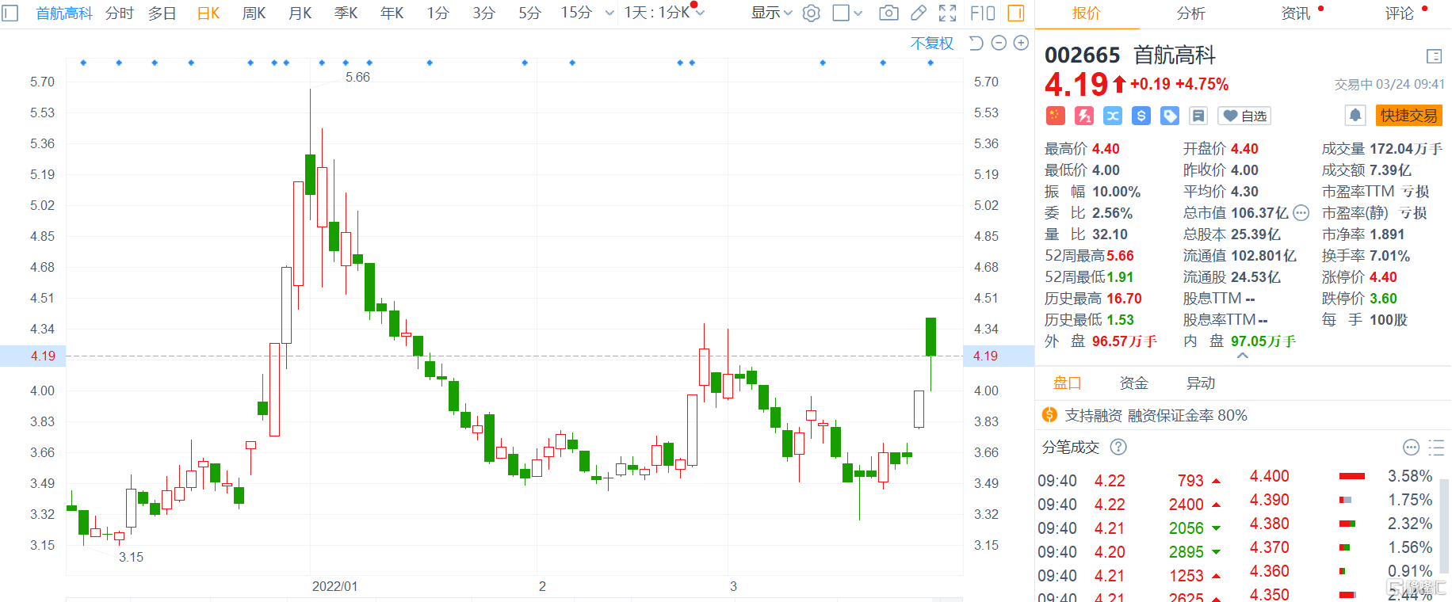Click the 4.400 price level row
This screenshot has width=1452, height=602.
[x=1341, y=476]
